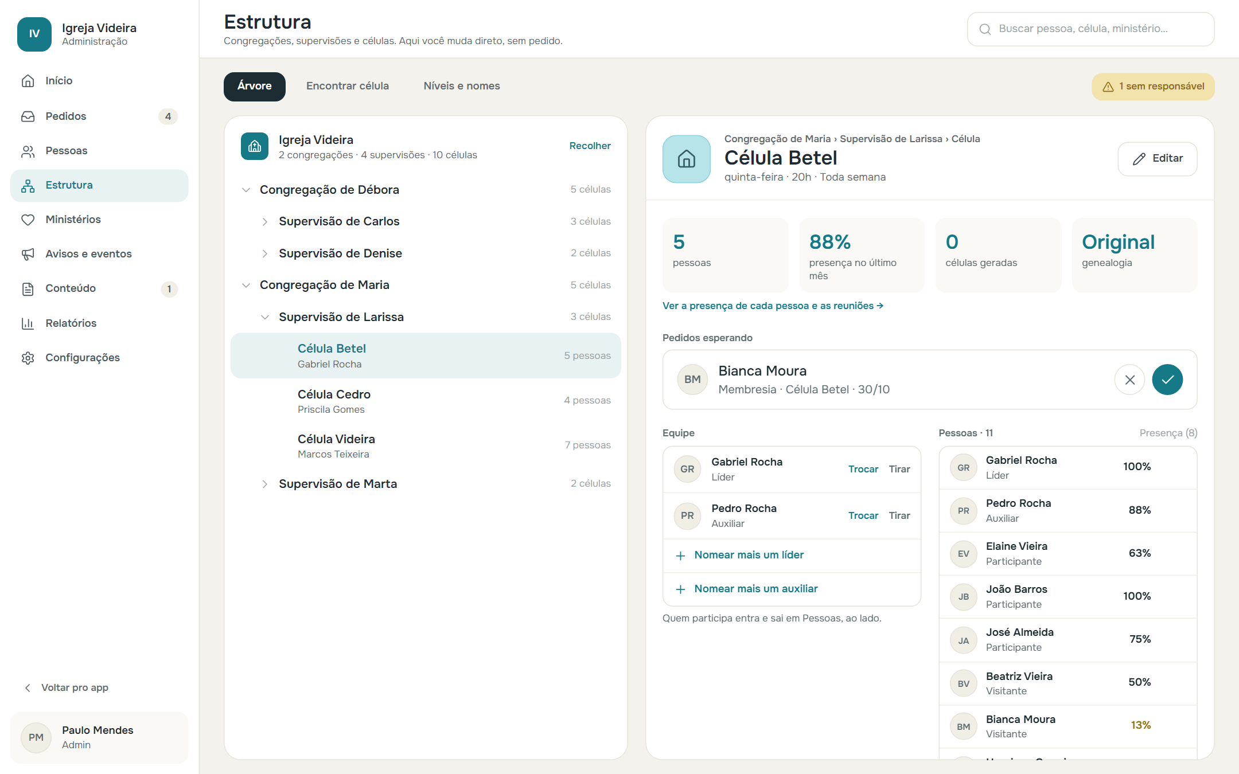Open the Pedidos inbox icon
1239x774 pixels.
pos(28,116)
